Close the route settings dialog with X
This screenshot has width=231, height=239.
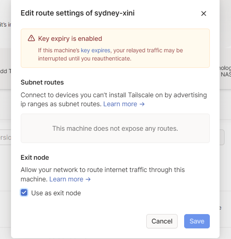(203, 13)
